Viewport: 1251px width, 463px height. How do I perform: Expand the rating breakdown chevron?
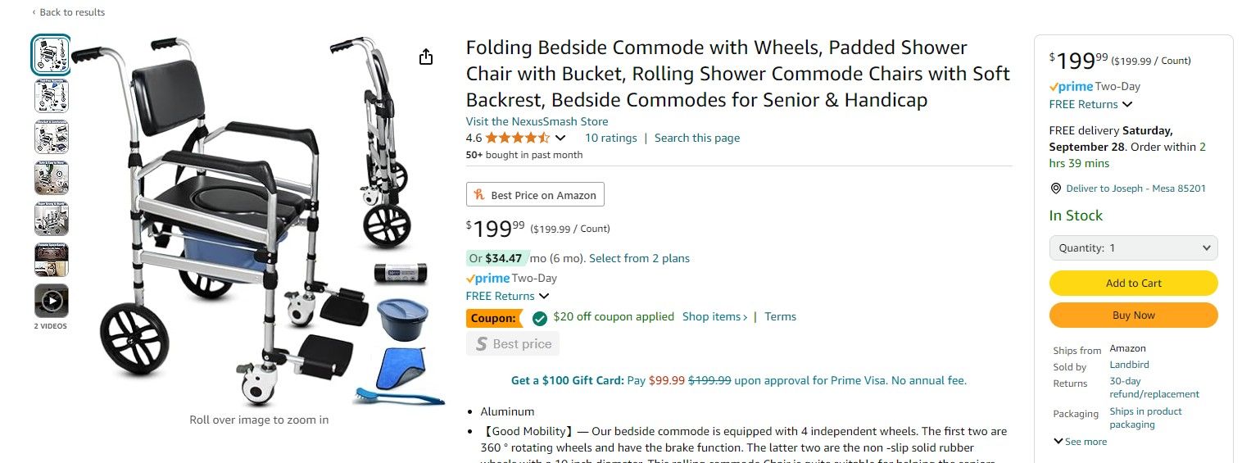[560, 138]
